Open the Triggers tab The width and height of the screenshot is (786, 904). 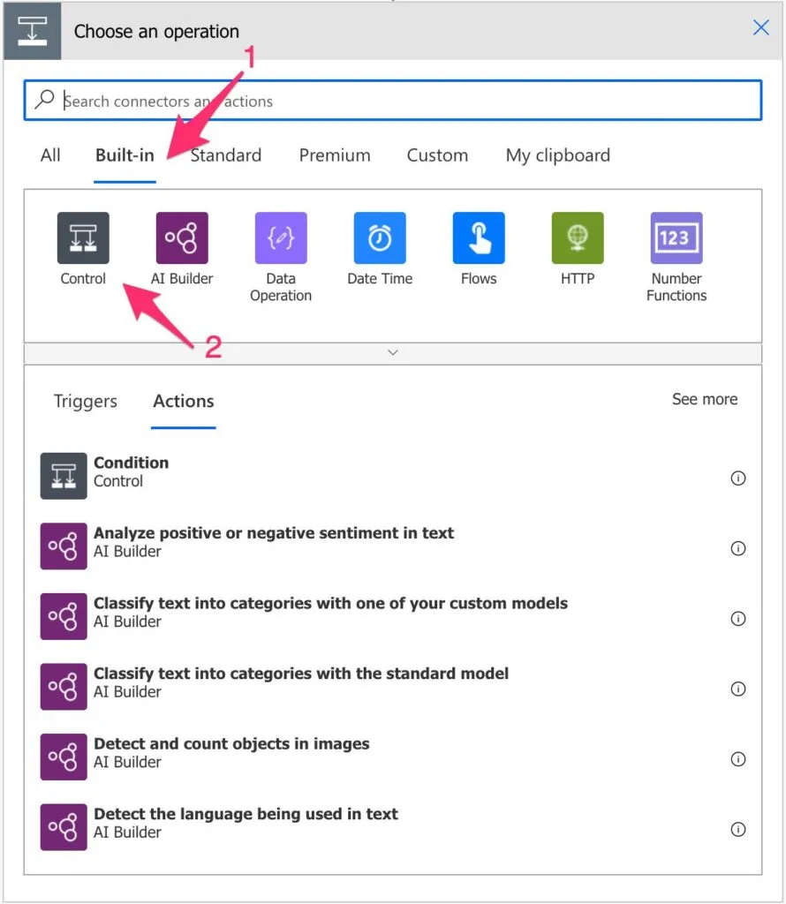(x=85, y=401)
